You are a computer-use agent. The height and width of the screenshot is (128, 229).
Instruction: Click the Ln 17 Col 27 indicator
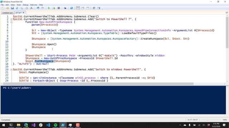[193, 120]
